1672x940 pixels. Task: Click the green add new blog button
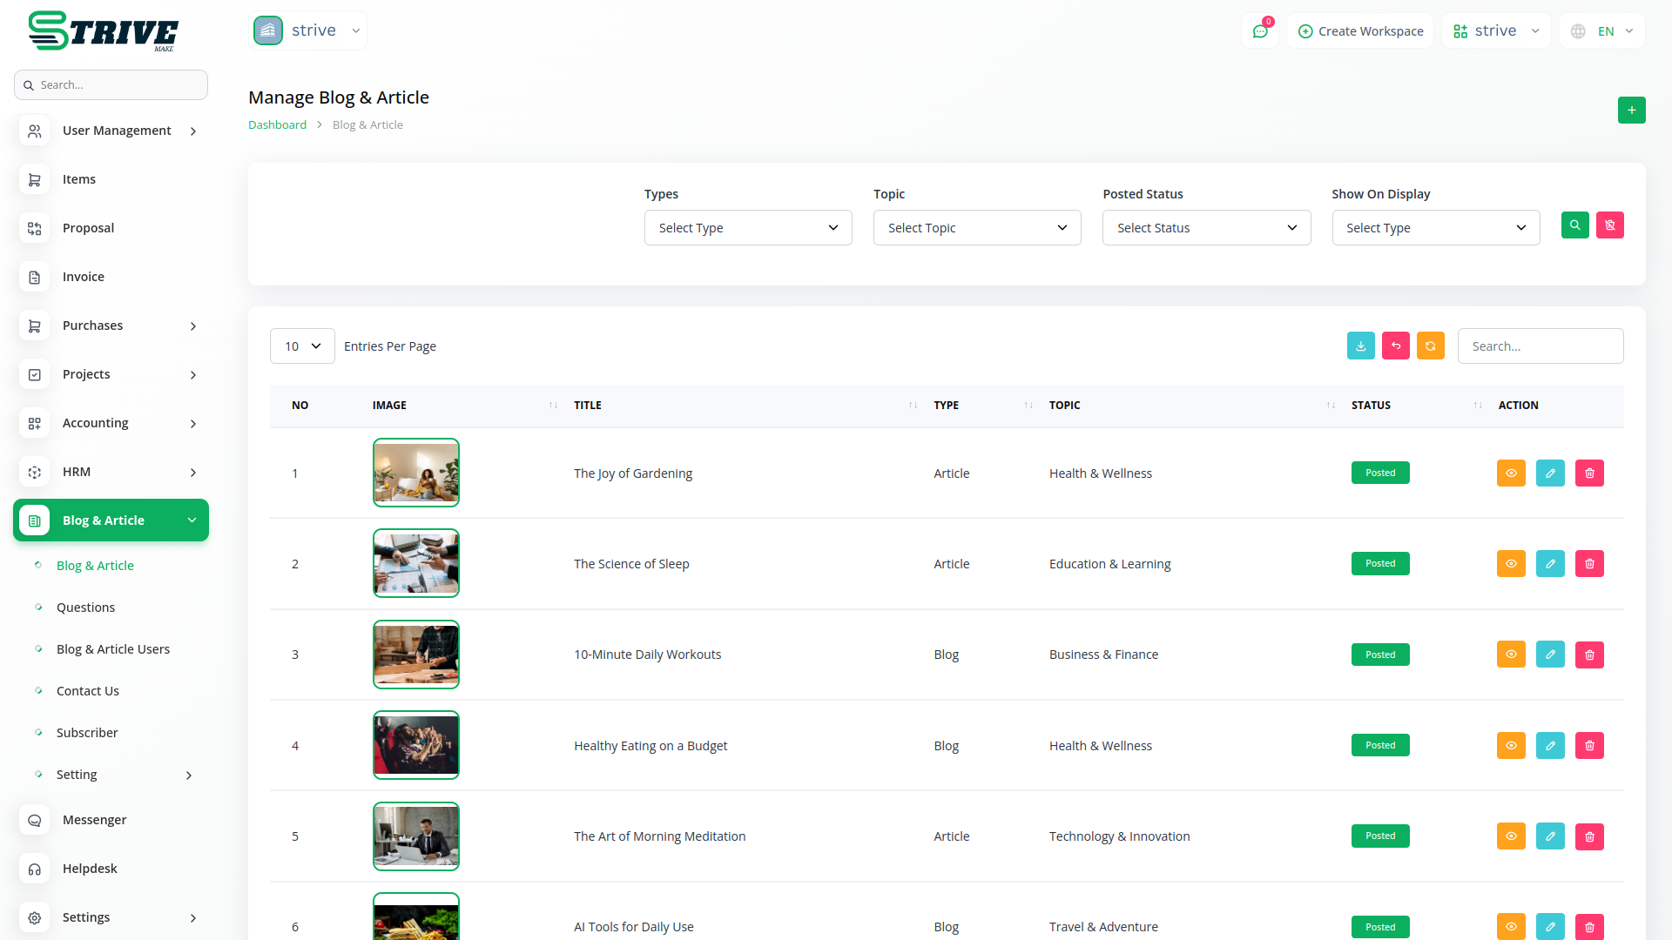[1631, 111]
